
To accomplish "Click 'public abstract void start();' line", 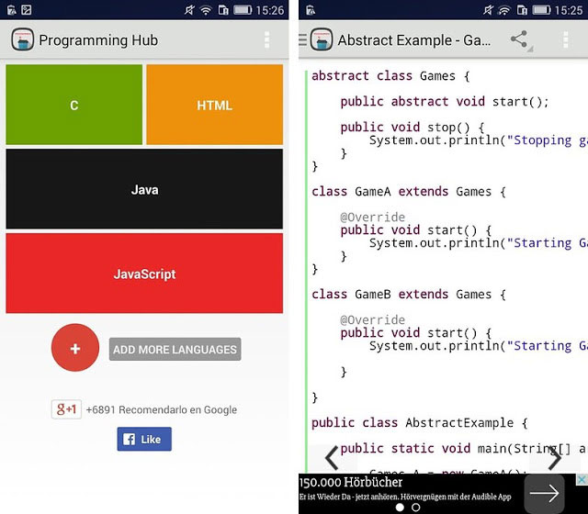I will (x=445, y=102).
